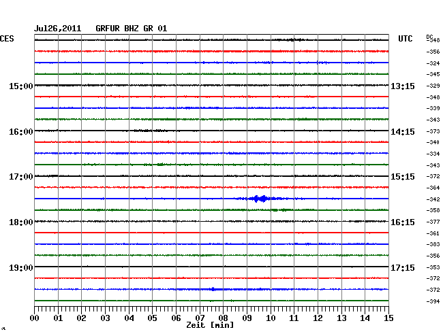Screen dimensions: 443x336
Task: Click the CES column header
Action: click(x=7, y=39)
